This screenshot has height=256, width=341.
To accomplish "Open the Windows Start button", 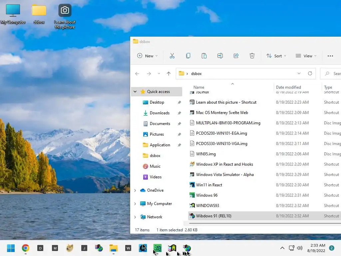I will (x=11, y=248).
